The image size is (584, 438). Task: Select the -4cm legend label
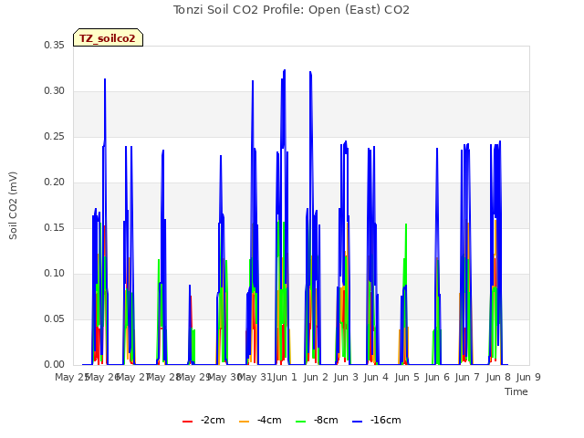269,420
